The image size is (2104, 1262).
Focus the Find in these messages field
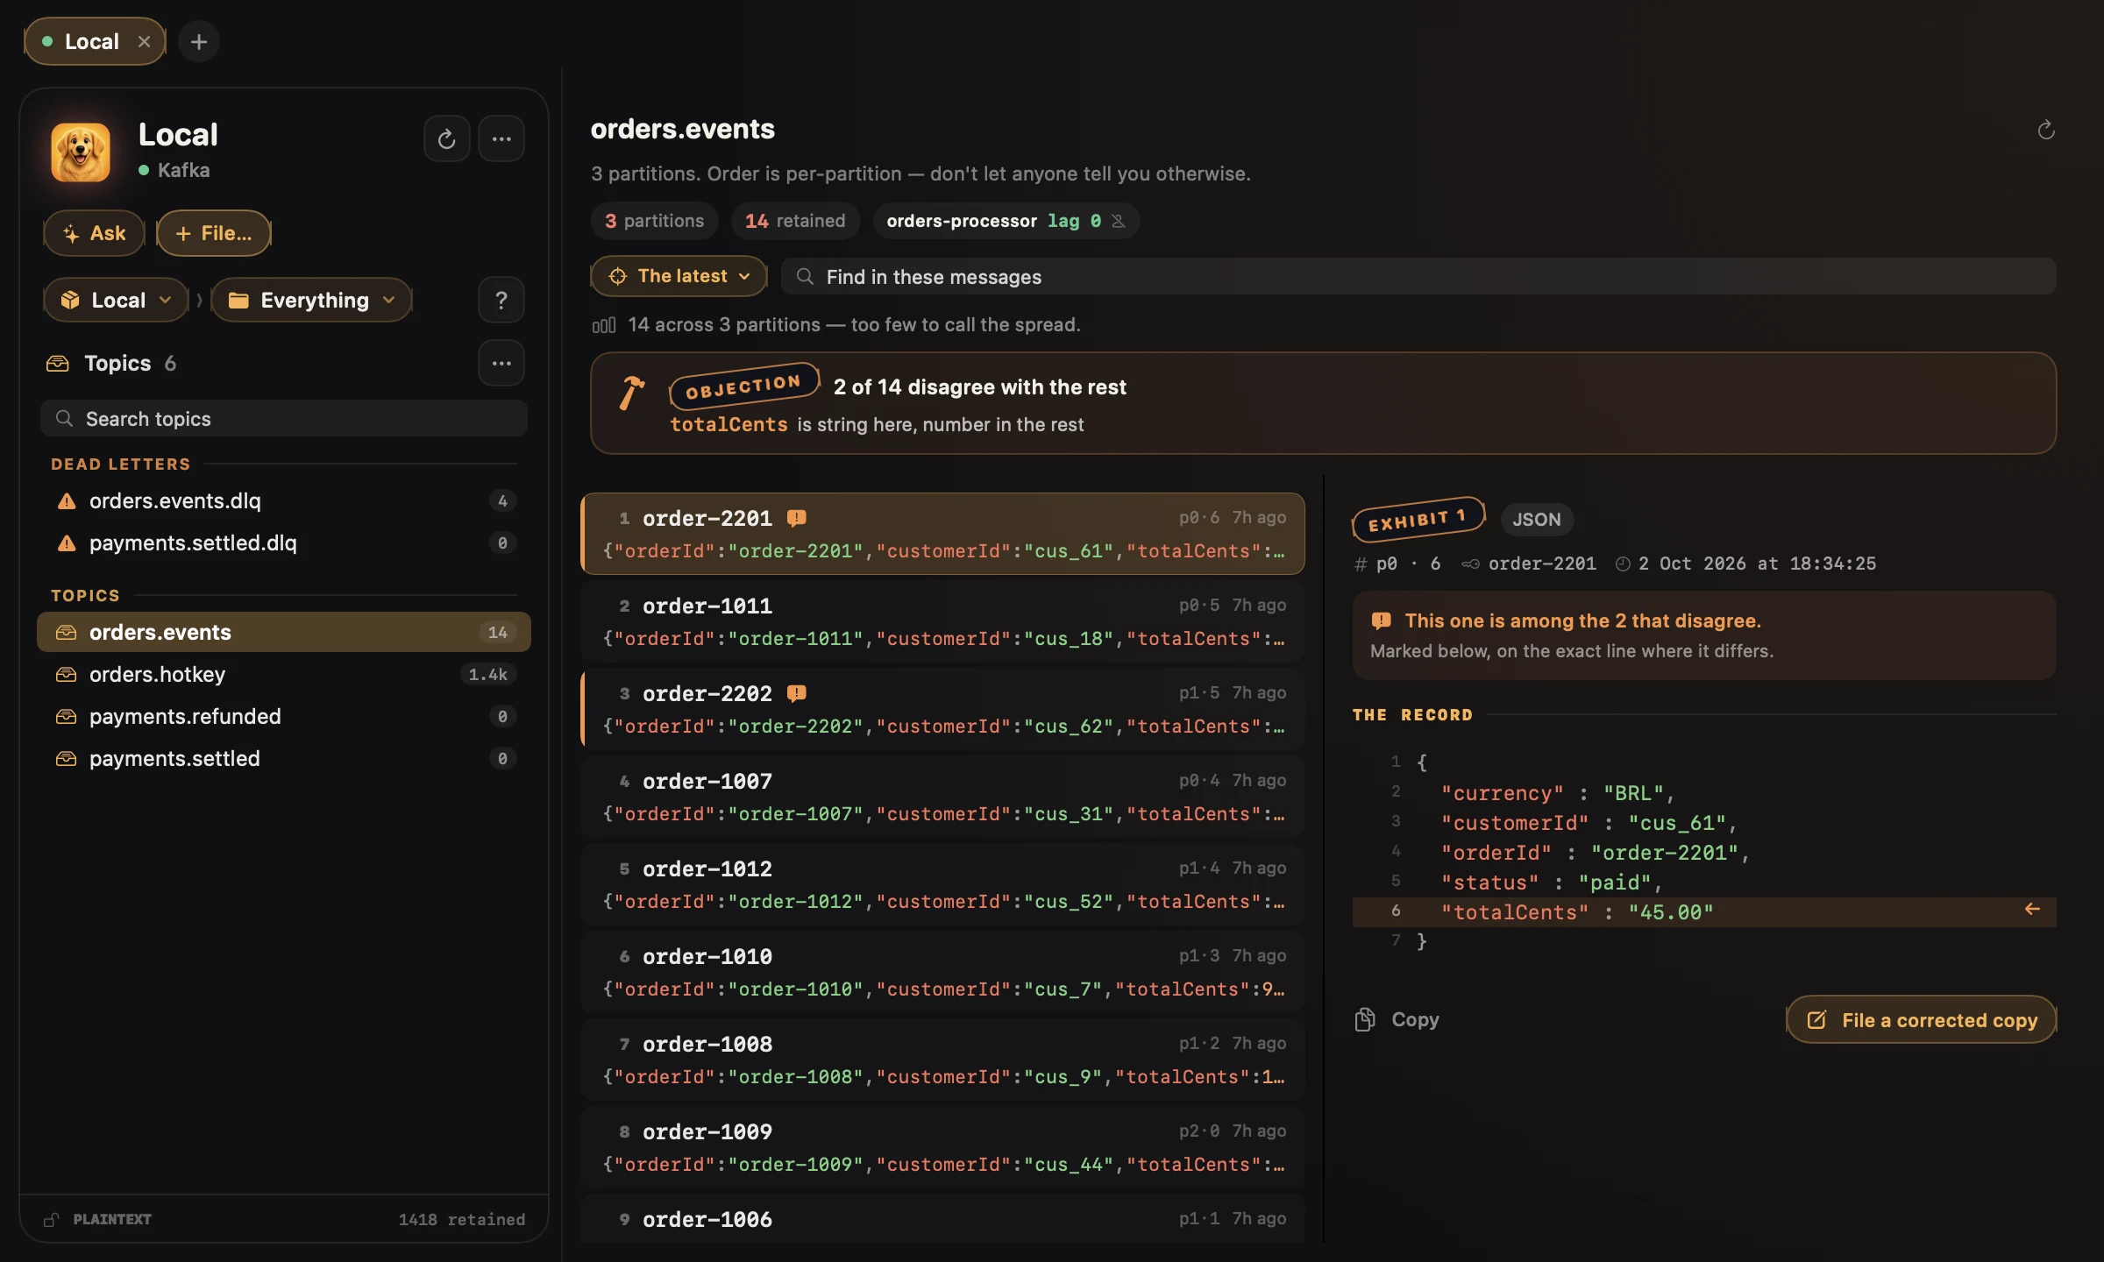(x=1418, y=277)
